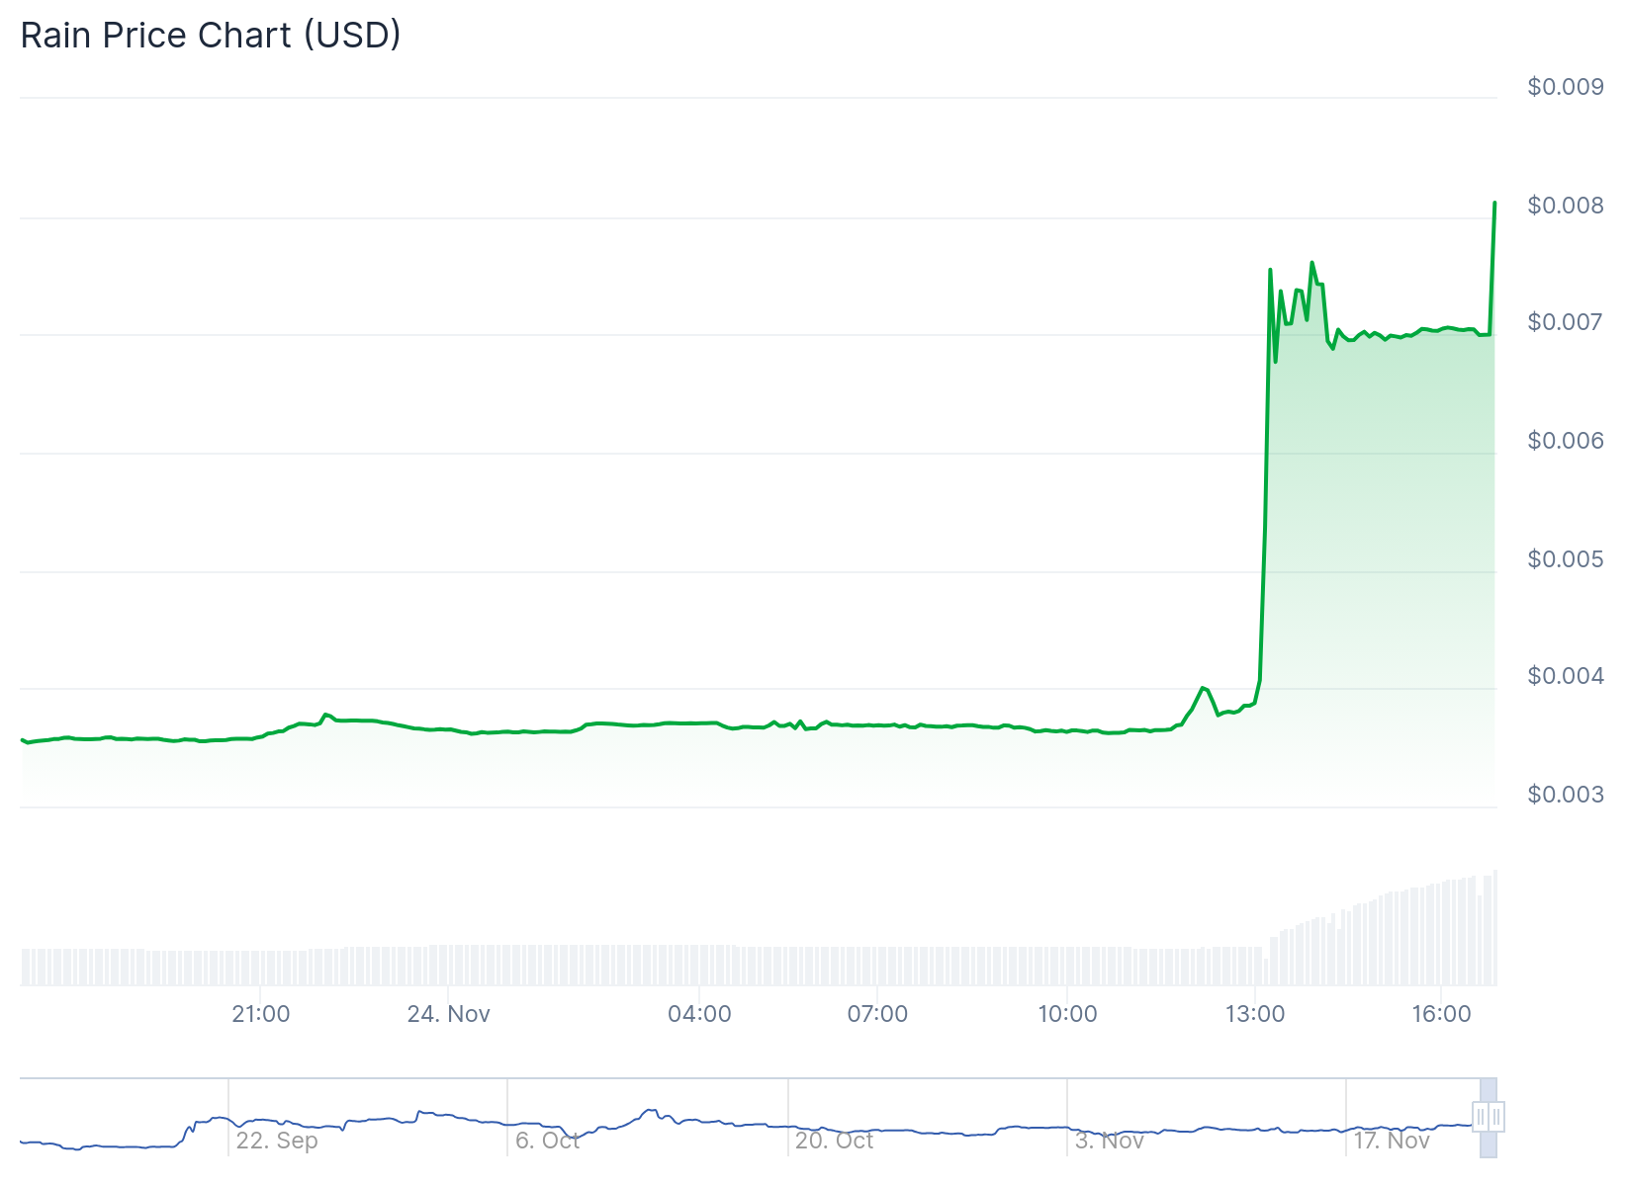Screen dimensions: 1626x1186
Task: Click the 20. Oct navigator date label
Action: [834, 1141]
